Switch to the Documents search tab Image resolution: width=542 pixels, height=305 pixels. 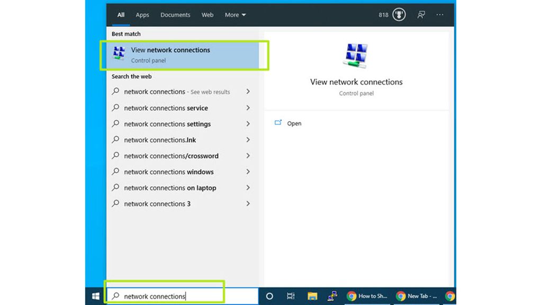point(175,15)
